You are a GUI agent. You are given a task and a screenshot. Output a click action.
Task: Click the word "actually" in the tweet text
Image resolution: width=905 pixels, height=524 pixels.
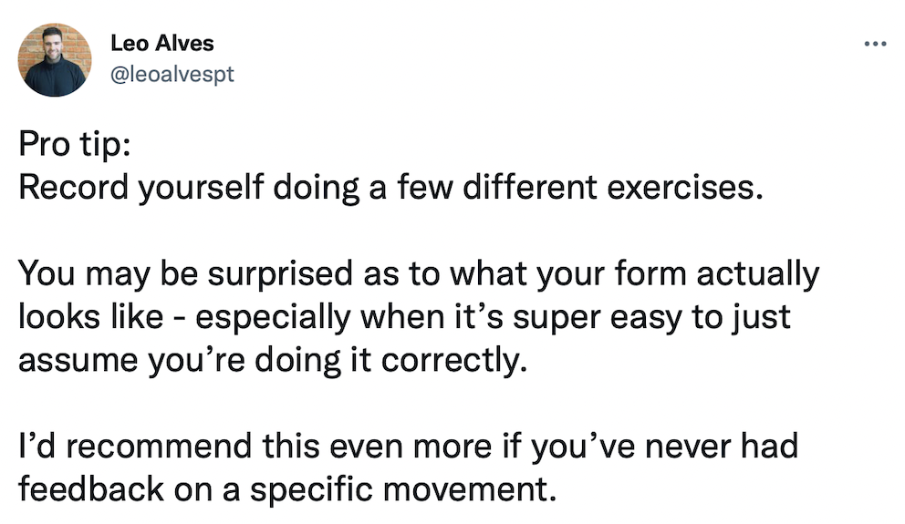click(x=758, y=273)
